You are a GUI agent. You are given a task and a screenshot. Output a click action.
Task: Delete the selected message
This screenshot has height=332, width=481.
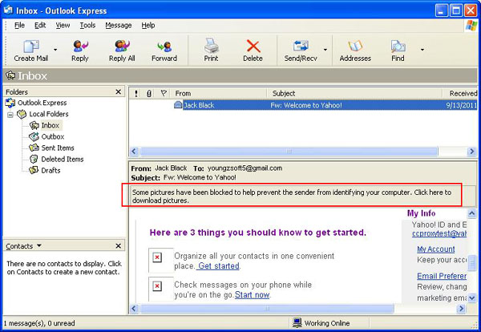click(253, 51)
